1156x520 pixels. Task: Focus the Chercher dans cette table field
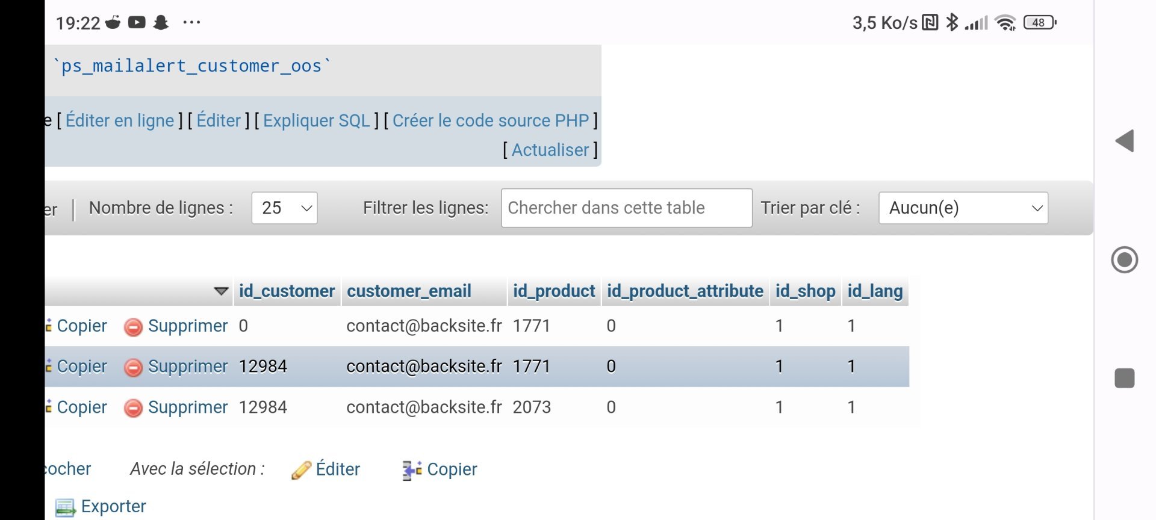click(626, 208)
